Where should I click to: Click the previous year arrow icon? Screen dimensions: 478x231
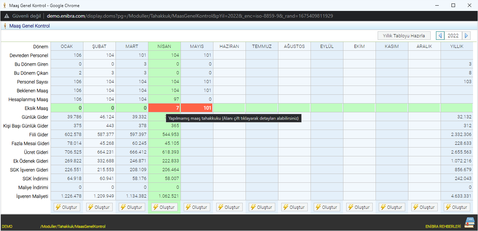pyautogui.click(x=440, y=36)
